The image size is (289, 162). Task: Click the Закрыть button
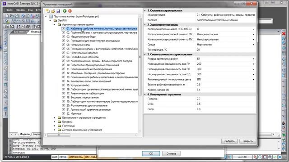pos(247,141)
